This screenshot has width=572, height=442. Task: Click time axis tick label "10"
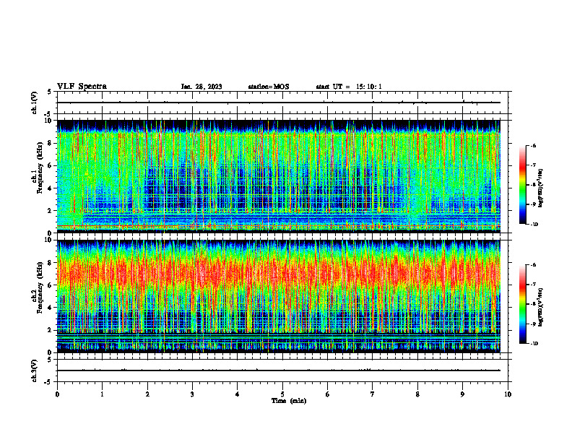tap(508, 394)
